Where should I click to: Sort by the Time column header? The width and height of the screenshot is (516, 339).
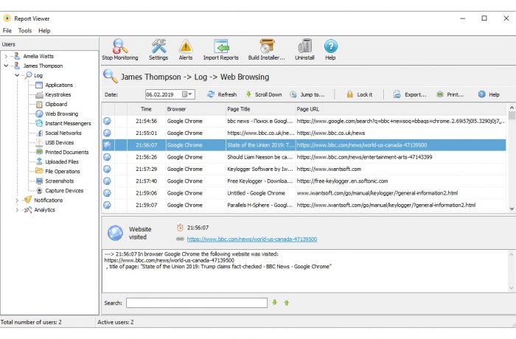(x=147, y=109)
